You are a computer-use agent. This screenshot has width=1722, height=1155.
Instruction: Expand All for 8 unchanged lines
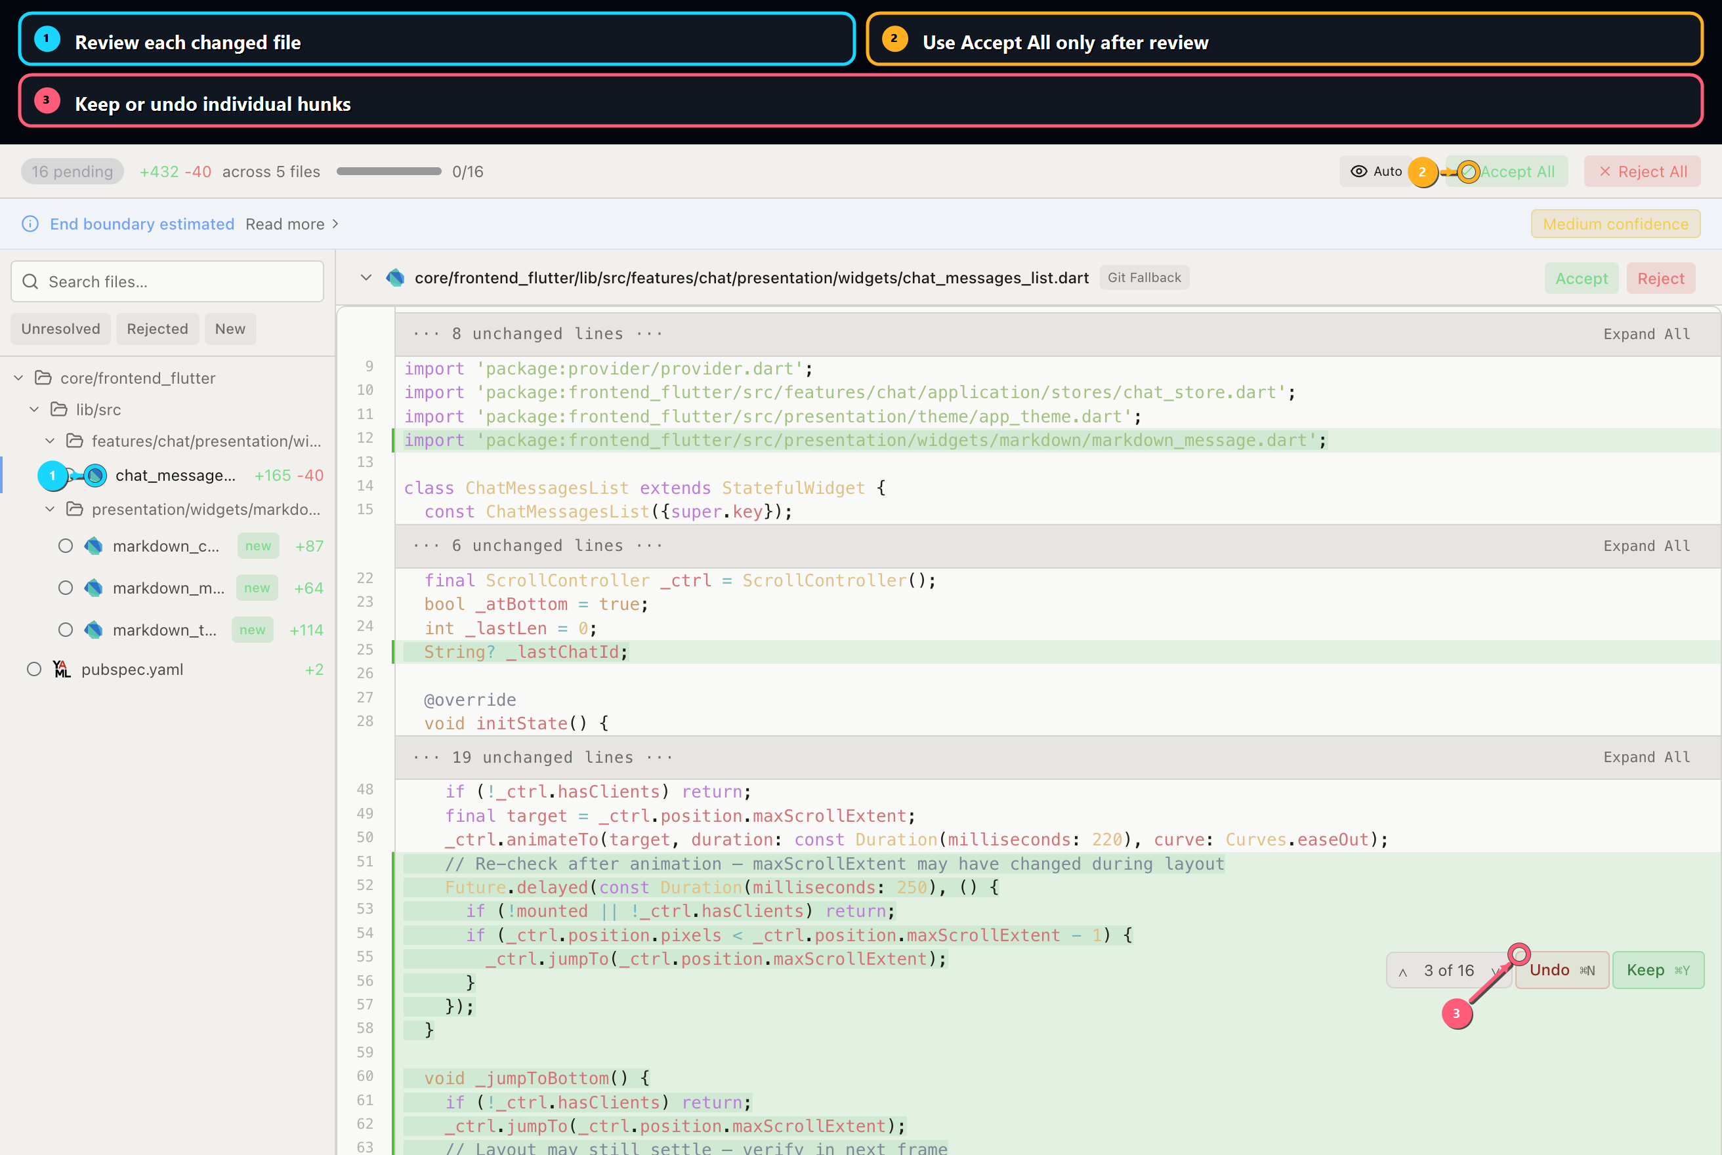[1647, 334]
